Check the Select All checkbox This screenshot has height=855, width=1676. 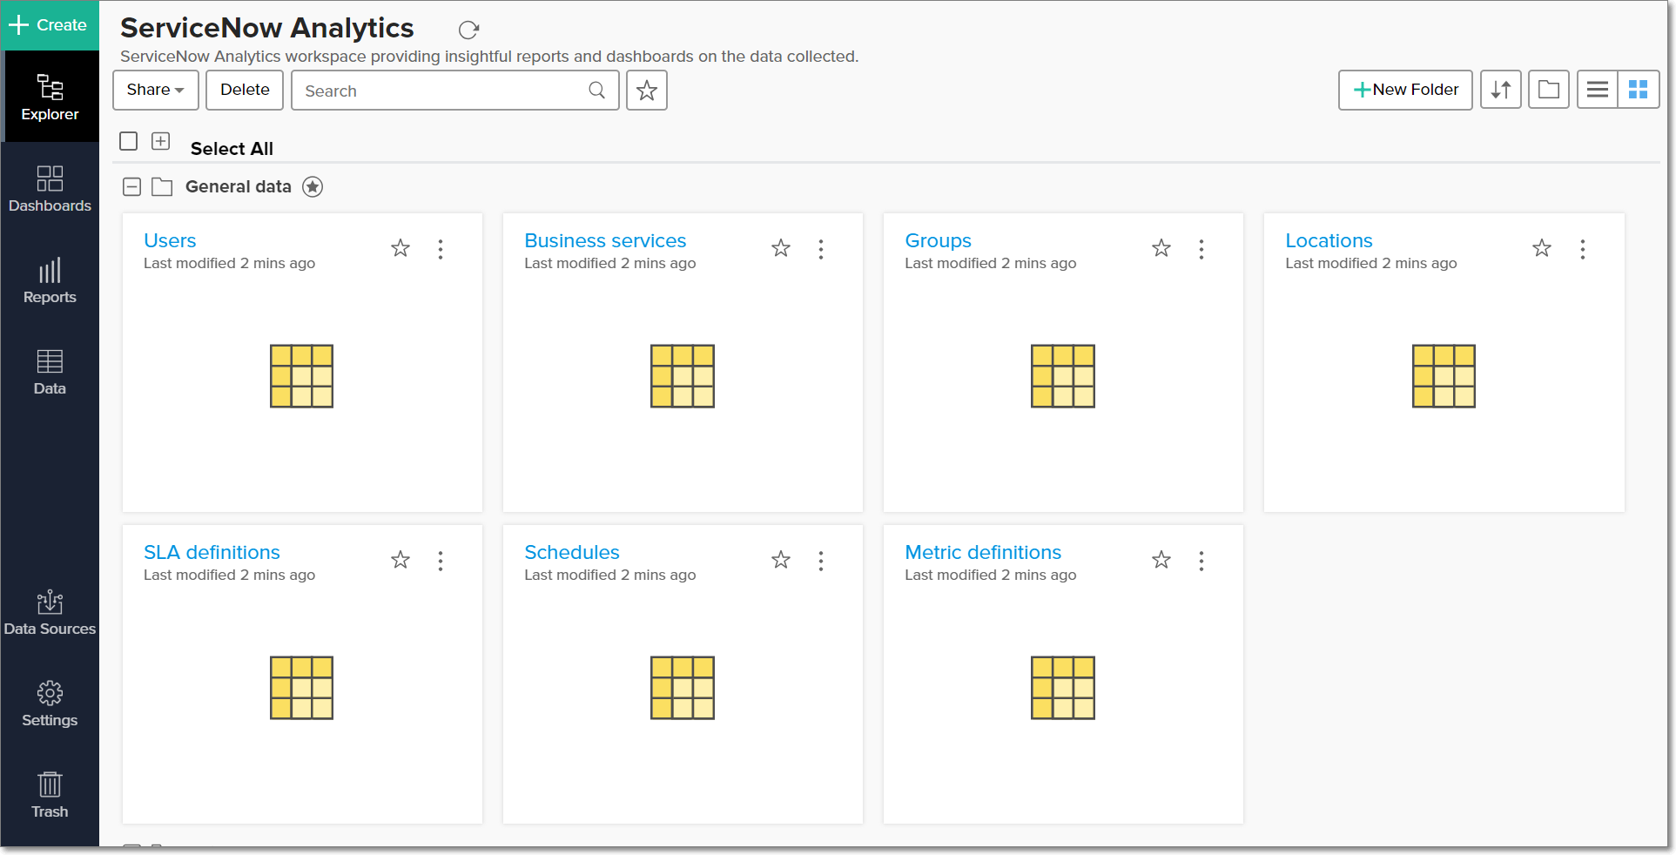click(x=129, y=141)
